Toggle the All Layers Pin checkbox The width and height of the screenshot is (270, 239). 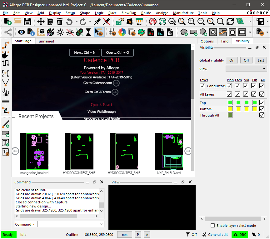pyautogui.click(x=254, y=94)
